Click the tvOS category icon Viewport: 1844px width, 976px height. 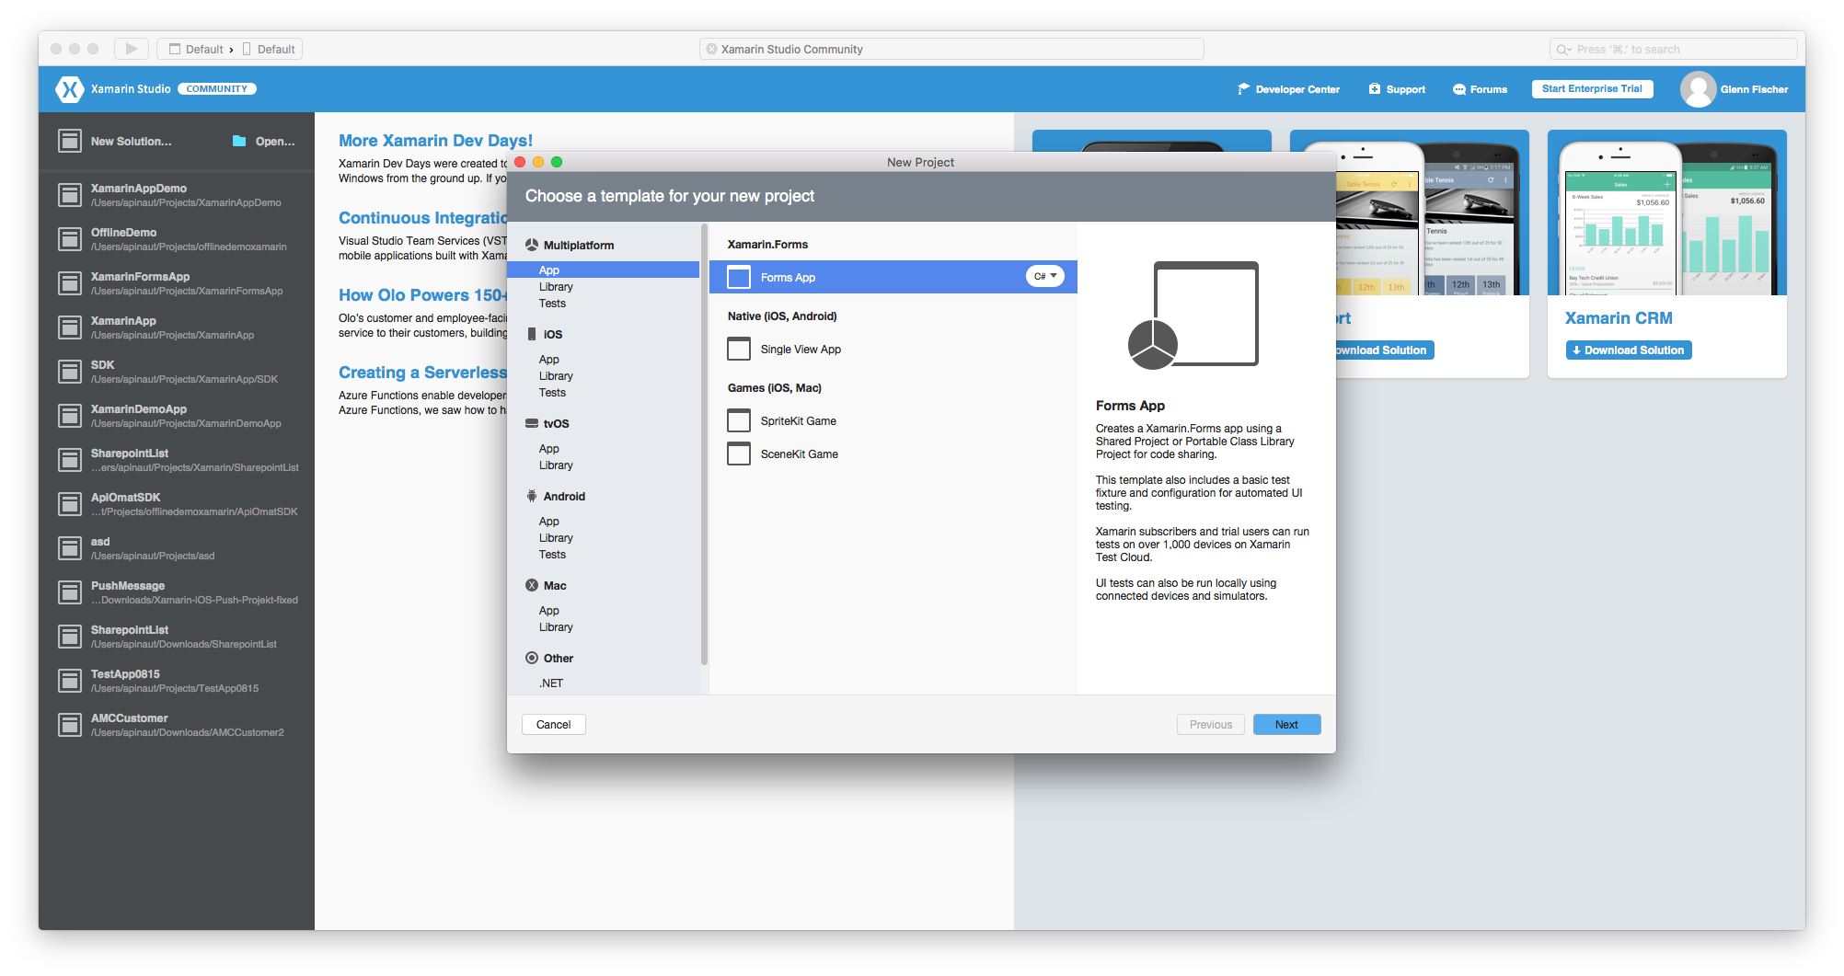pyautogui.click(x=532, y=423)
